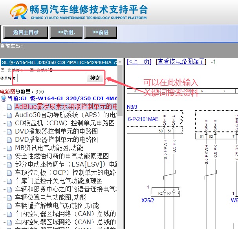Click the X25/2 connector label
The height and width of the screenshot is (229, 238).
click(148, 200)
